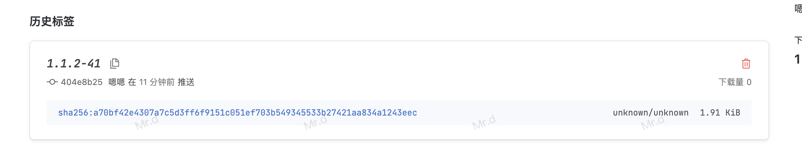Image resolution: width=802 pixels, height=144 pixels.
Task: Click the 11 分钟前 timestamp
Action: coord(157,82)
